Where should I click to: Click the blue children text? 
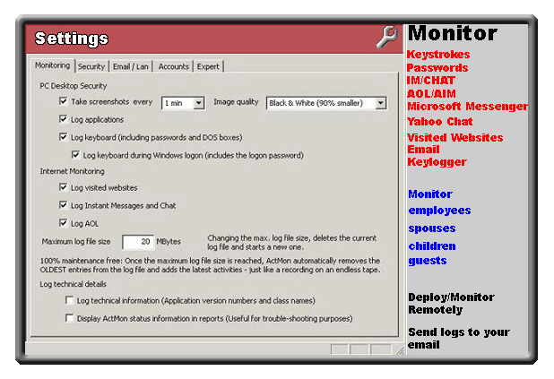pos(432,246)
